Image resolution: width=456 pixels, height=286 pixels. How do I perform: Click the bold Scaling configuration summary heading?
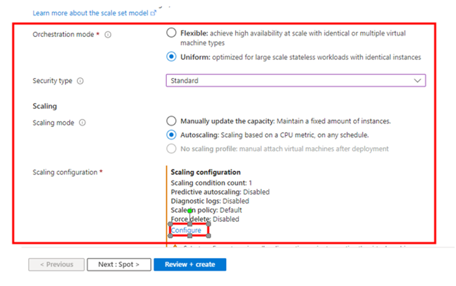coord(206,172)
